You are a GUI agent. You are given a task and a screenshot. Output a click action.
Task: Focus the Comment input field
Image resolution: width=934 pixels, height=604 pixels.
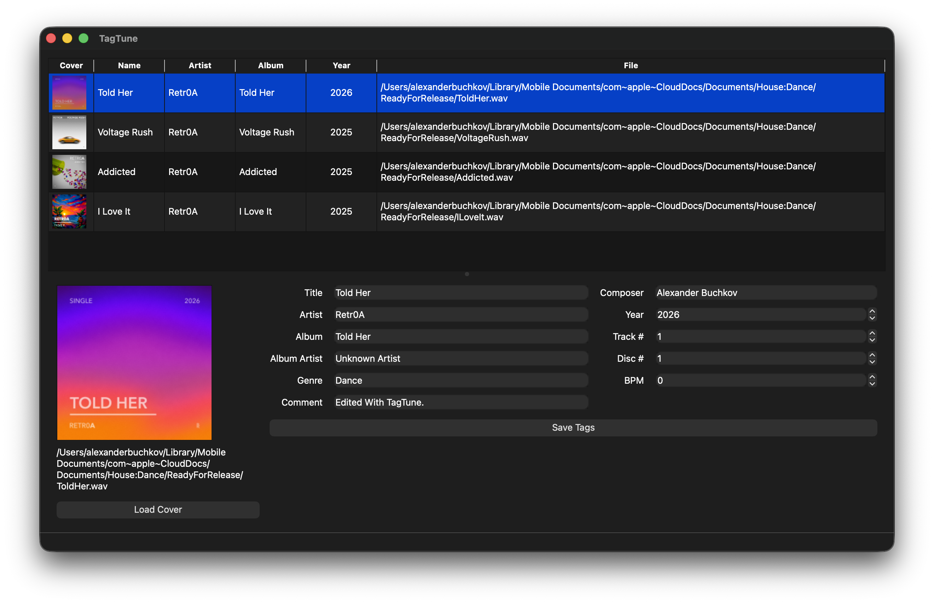click(461, 403)
